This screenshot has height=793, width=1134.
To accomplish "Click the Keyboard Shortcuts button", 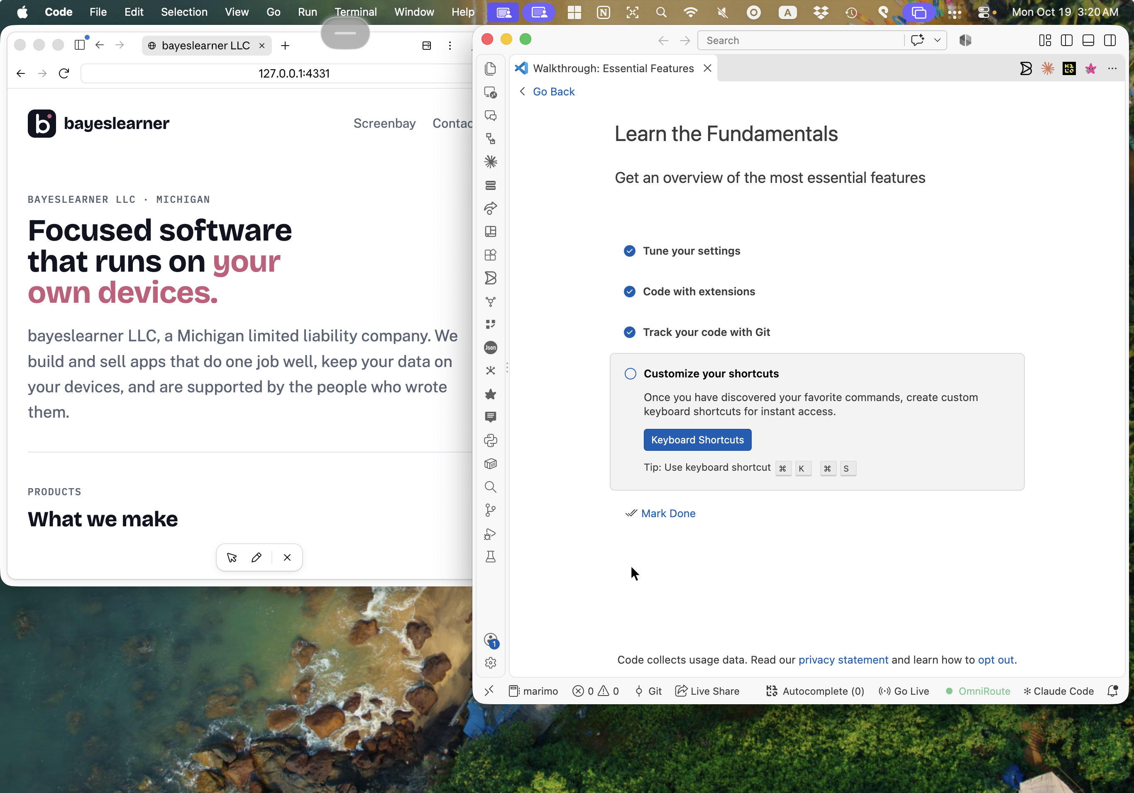I will [x=697, y=440].
